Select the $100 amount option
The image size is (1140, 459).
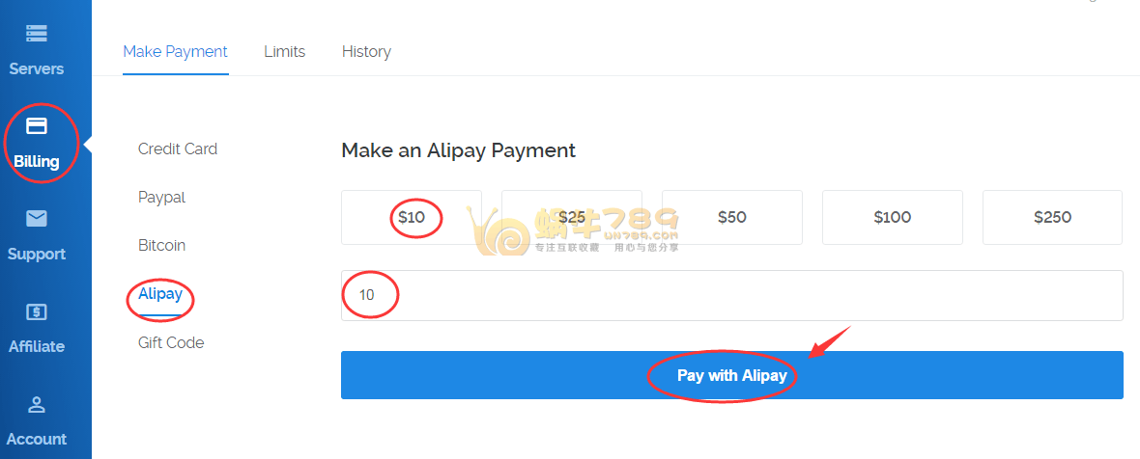point(893,218)
